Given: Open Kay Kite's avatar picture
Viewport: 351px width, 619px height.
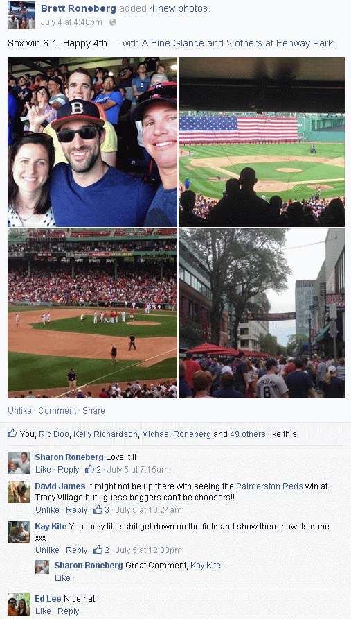Looking at the screenshot, I should [19, 532].
